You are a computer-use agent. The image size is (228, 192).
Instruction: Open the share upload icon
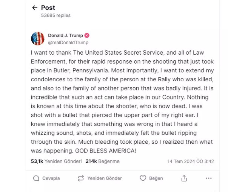tap(184, 178)
